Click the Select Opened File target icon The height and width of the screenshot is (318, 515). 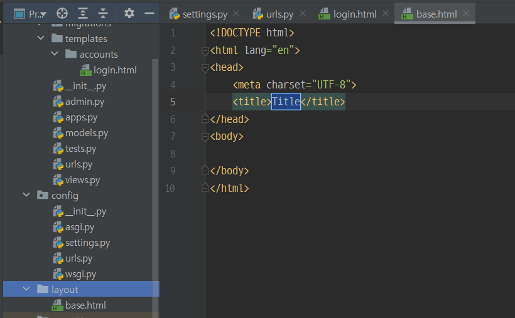(x=62, y=13)
